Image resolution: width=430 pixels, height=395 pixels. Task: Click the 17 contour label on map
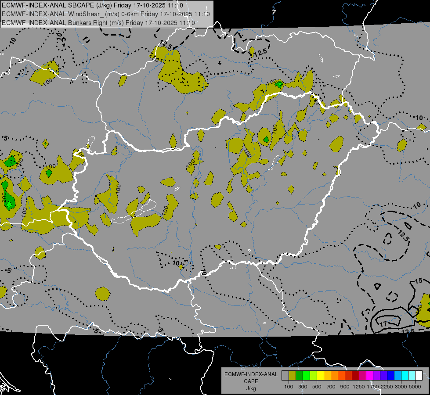tap(383, 324)
